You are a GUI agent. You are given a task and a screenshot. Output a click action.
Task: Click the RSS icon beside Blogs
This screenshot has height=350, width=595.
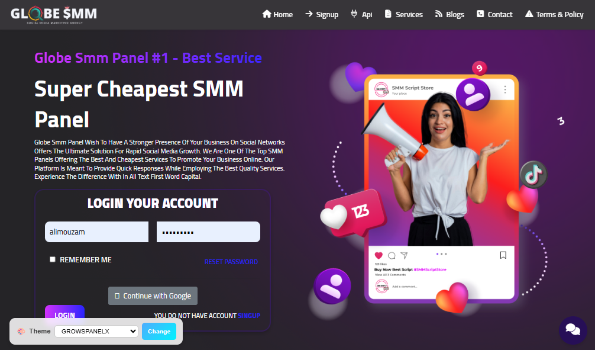(439, 14)
